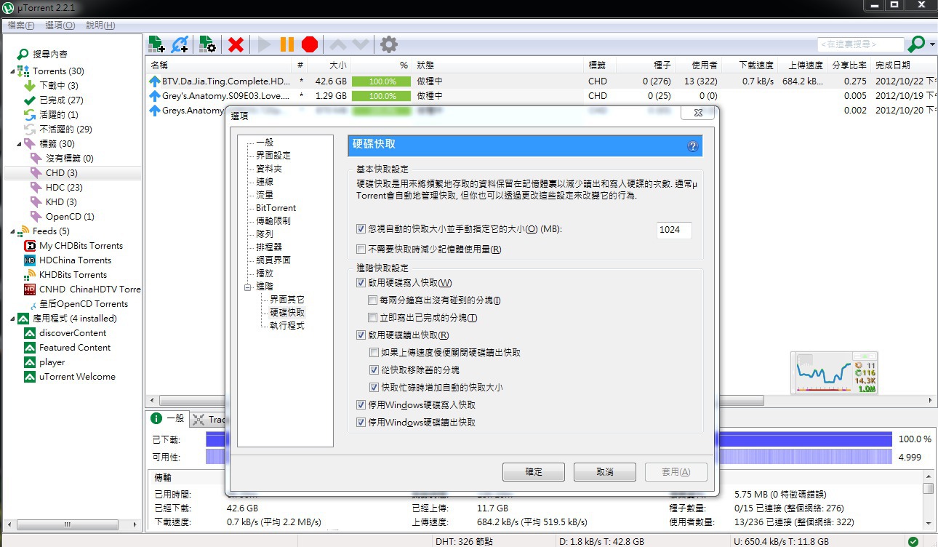Collapse the 進階 node in options tree
938x547 pixels.
pyautogui.click(x=248, y=287)
